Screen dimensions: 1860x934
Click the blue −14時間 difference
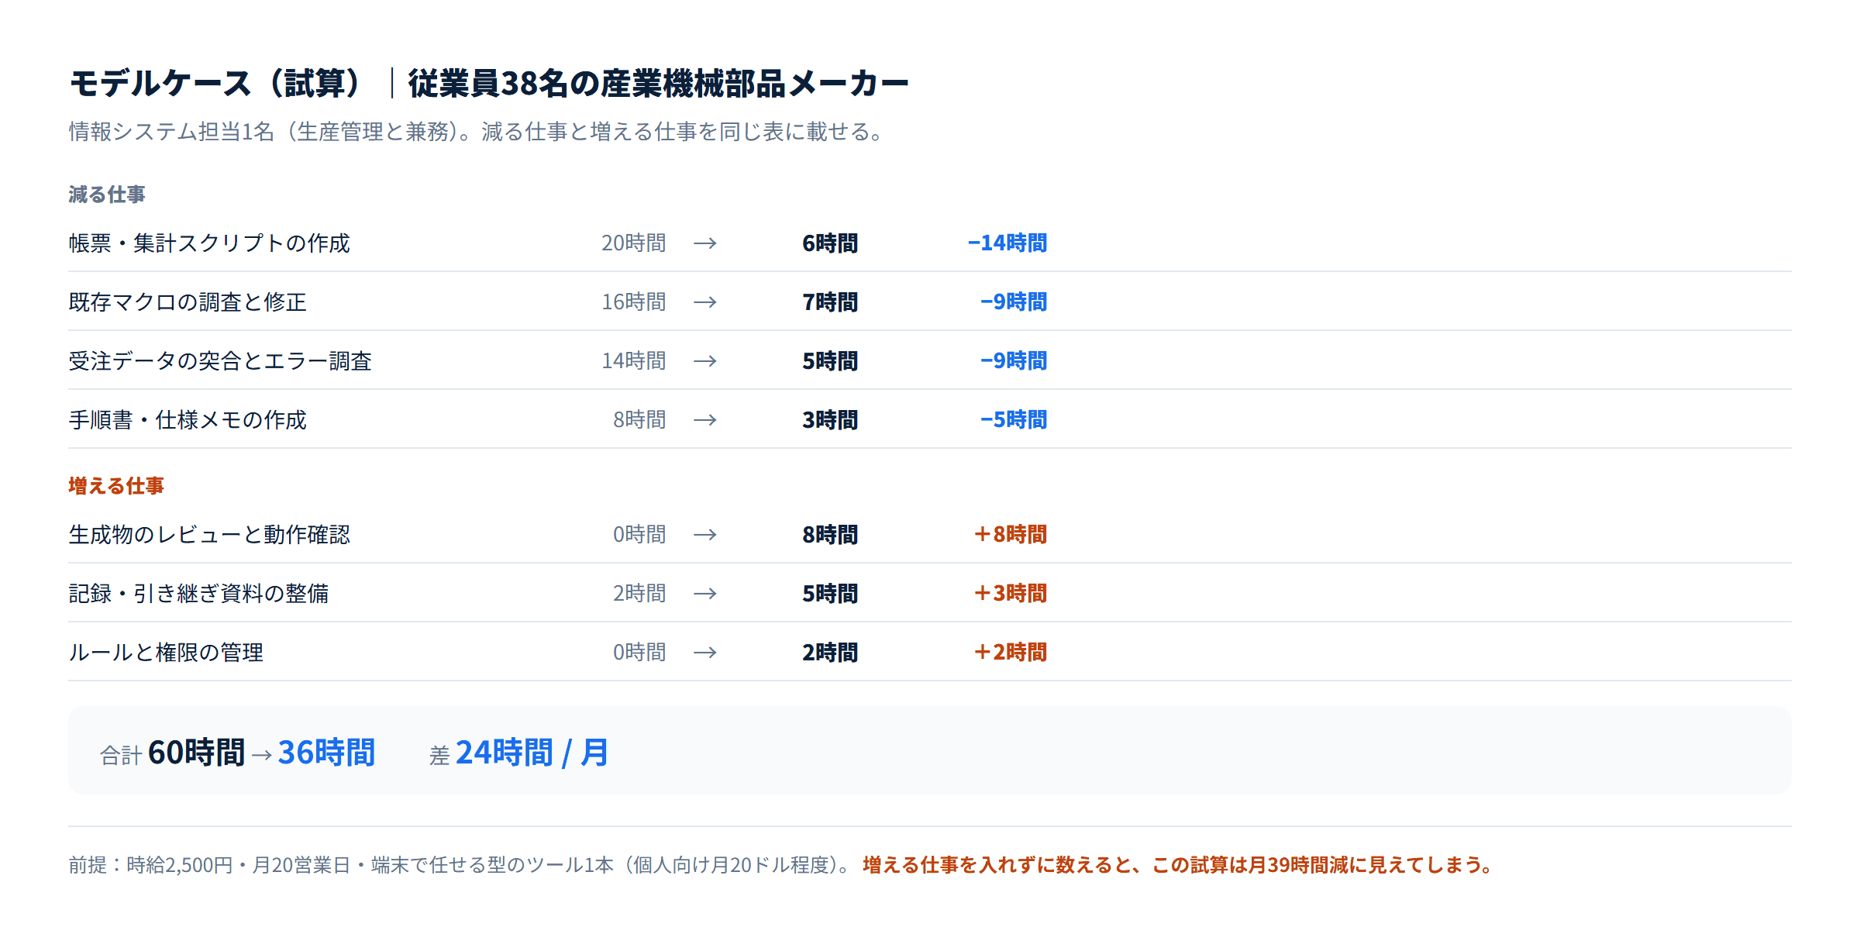point(1007,243)
